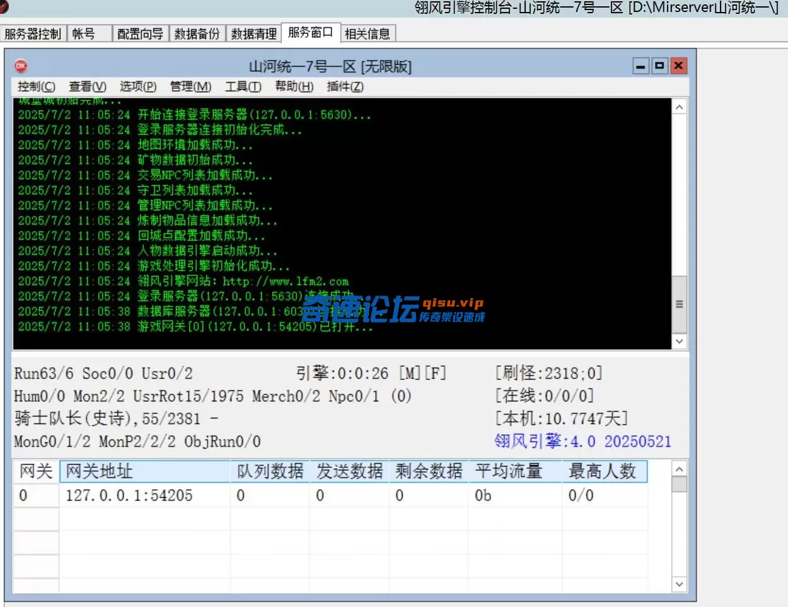Click the red app icon in inner title bar
The width and height of the screenshot is (788, 607).
[x=21, y=66]
